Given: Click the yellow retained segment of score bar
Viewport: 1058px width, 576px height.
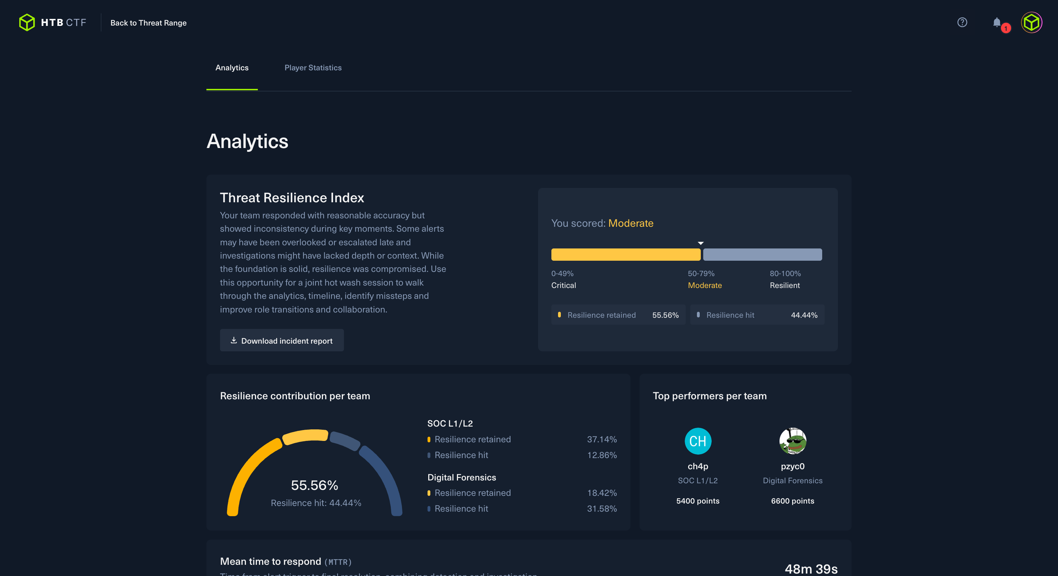Looking at the screenshot, I should click(x=625, y=254).
